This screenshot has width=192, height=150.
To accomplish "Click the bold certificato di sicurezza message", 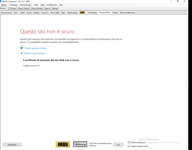I will tap(51, 60).
